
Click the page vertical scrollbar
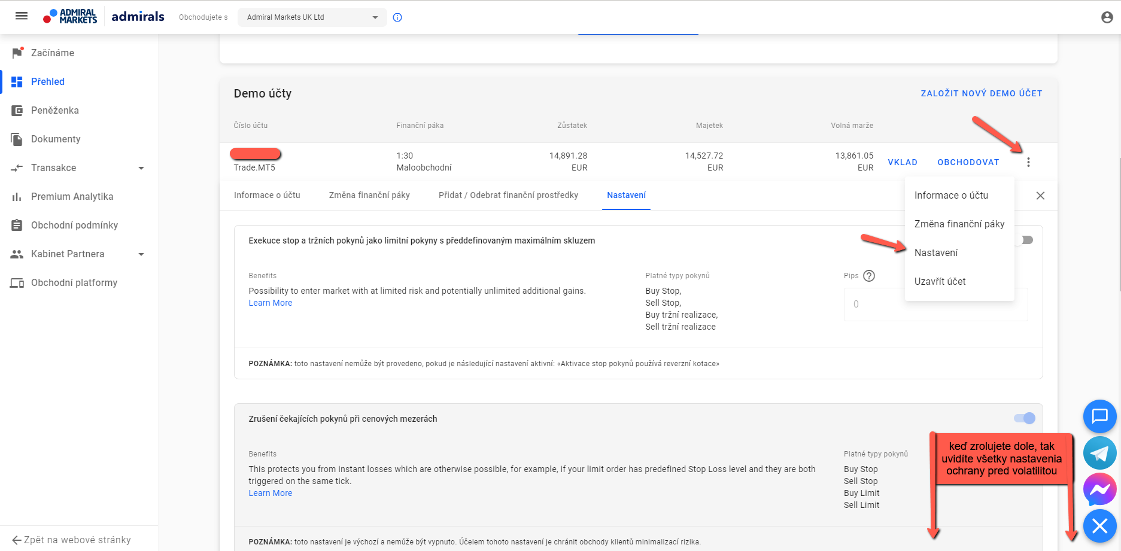[1119, 224]
